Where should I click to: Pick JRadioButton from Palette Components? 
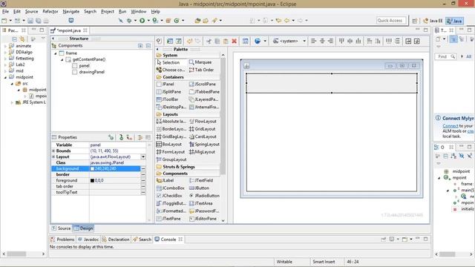pos(204,196)
